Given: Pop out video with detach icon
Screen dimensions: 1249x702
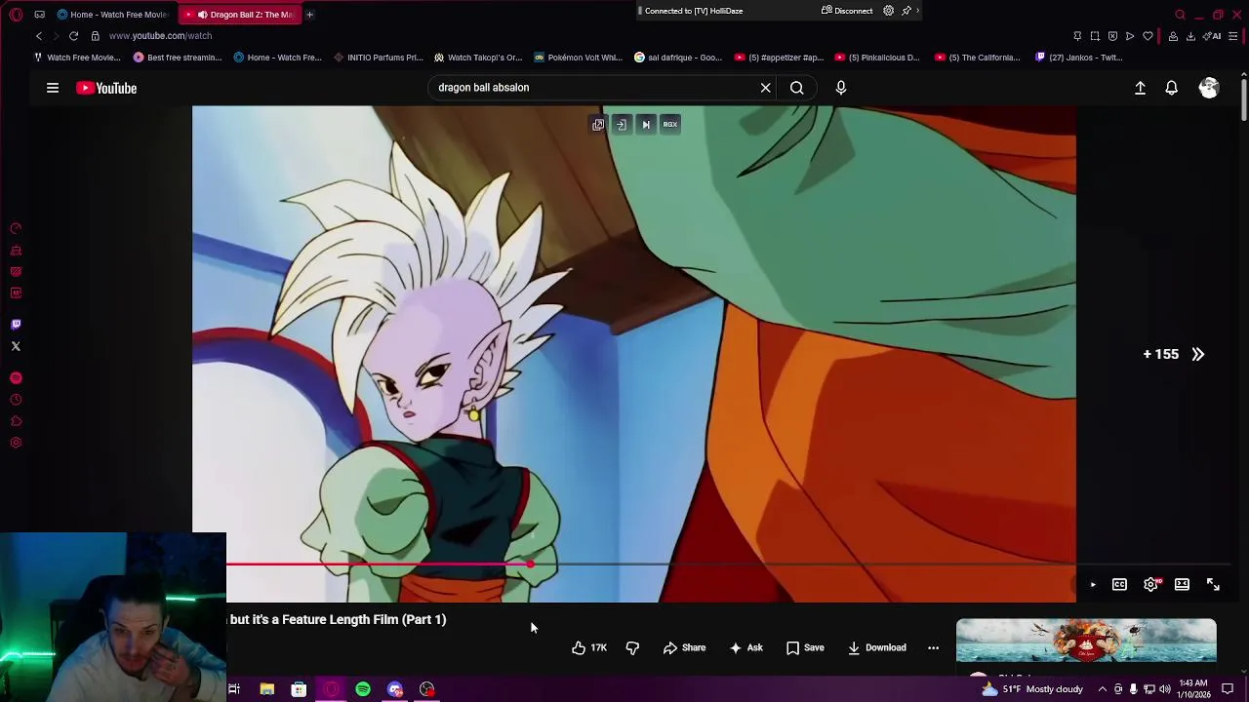Looking at the screenshot, I should coord(598,124).
